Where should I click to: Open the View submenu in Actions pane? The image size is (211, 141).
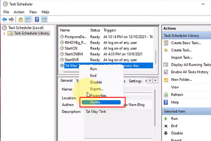(175, 87)
